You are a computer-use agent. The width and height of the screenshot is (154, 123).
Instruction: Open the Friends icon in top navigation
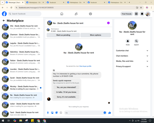[76, 14]
